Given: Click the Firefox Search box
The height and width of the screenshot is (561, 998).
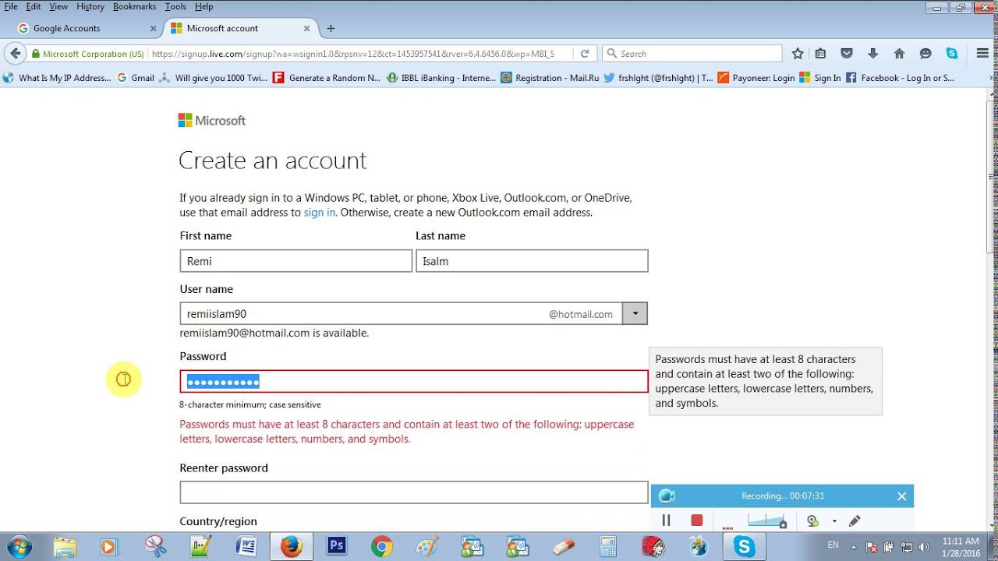Looking at the screenshot, I should point(692,54).
